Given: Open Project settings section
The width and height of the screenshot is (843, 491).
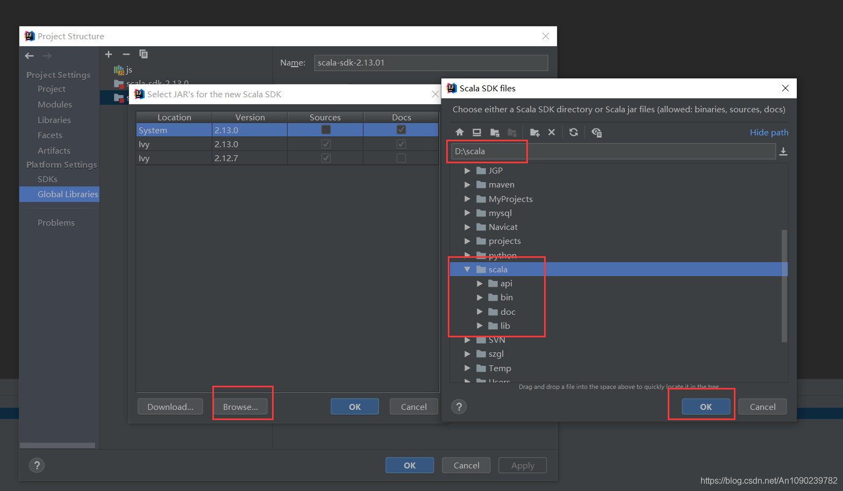Looking at the screenshot, I should 52,89.
